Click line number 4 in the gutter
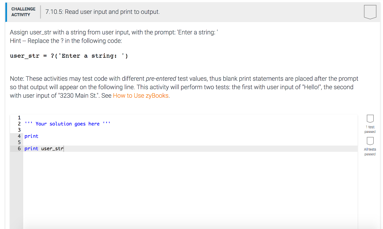The image size is (383, 229). (19, 136)
